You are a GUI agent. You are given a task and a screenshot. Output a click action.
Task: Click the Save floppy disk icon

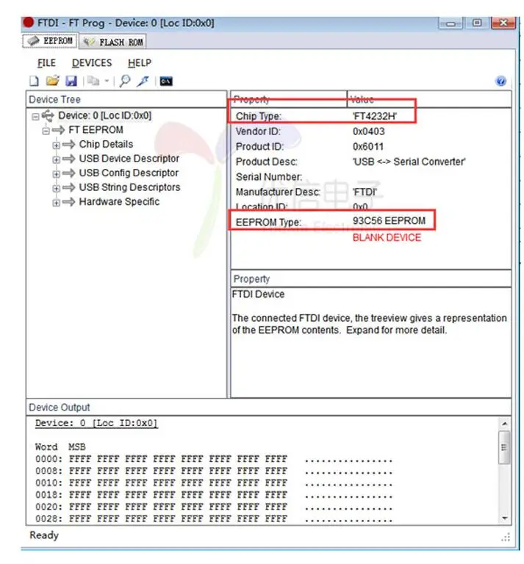click(x=71, y=81)
